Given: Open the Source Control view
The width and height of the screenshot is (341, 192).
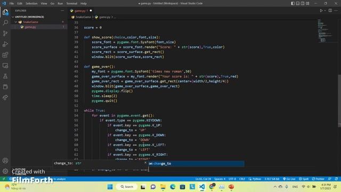Looking at the screenshot, I should click(x=5, y=33).
